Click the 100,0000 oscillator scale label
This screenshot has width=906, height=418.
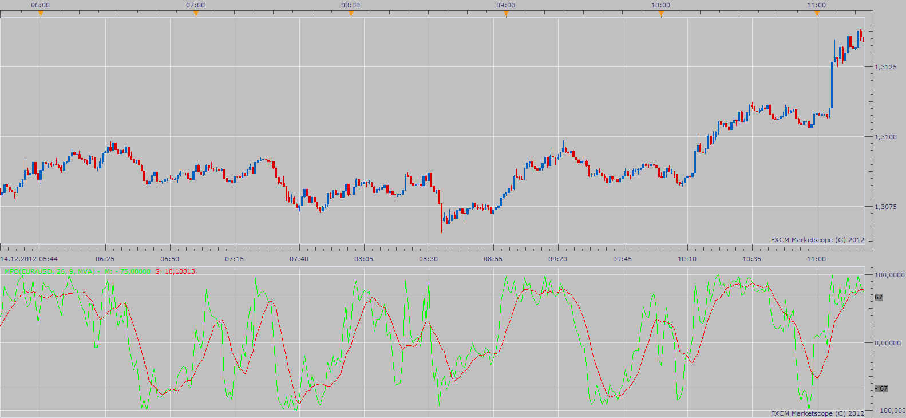coord(889,275)
